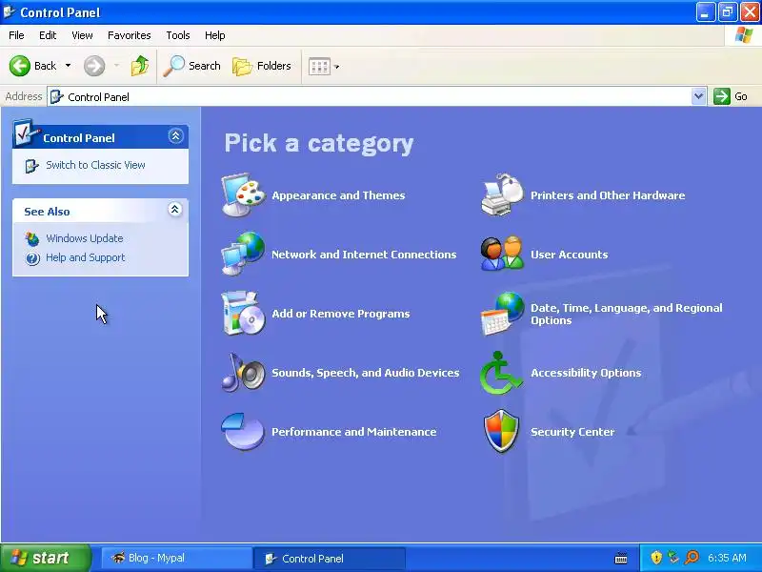The width and height of the screenshot is (762, 572).
Task: Click the Views grid toolbar icon
Action: [319, 66]
